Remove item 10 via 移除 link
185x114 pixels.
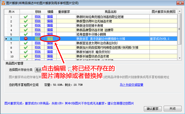tap(38, 56)
